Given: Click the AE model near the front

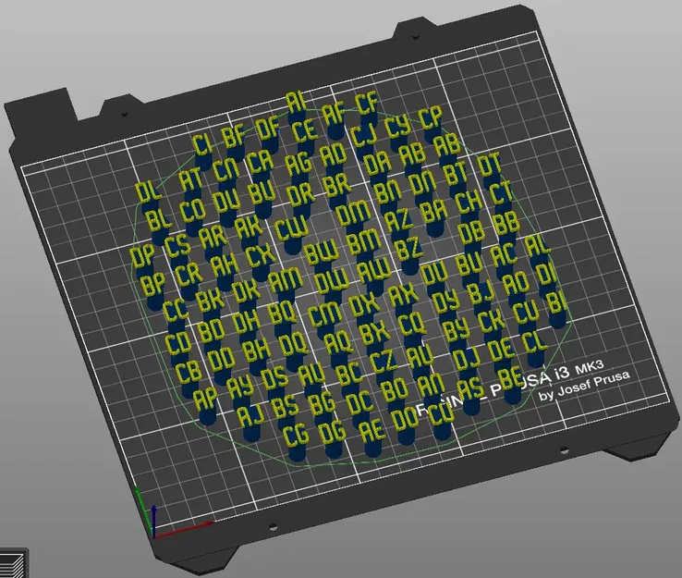Looking at the screenshot, I should point(372,430).
